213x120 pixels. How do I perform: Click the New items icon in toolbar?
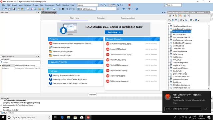pos(3,9)
